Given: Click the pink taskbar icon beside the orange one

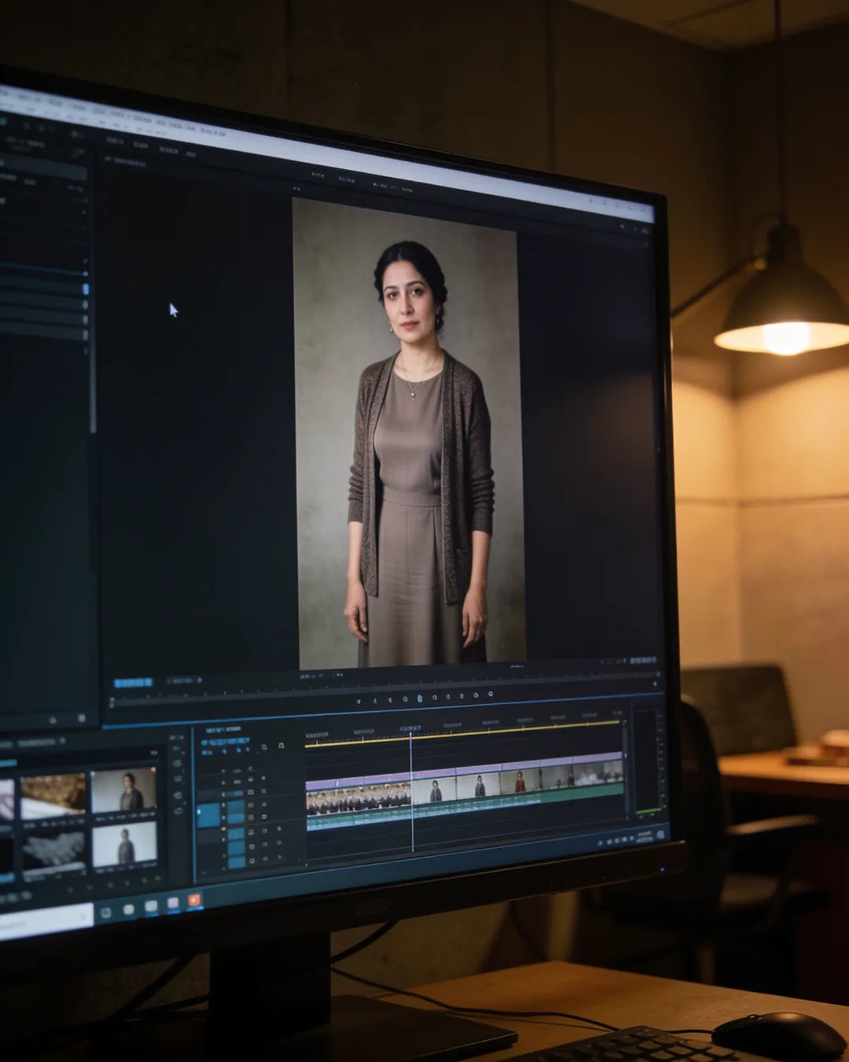Looking at the screenshot, I should point(173,903).
